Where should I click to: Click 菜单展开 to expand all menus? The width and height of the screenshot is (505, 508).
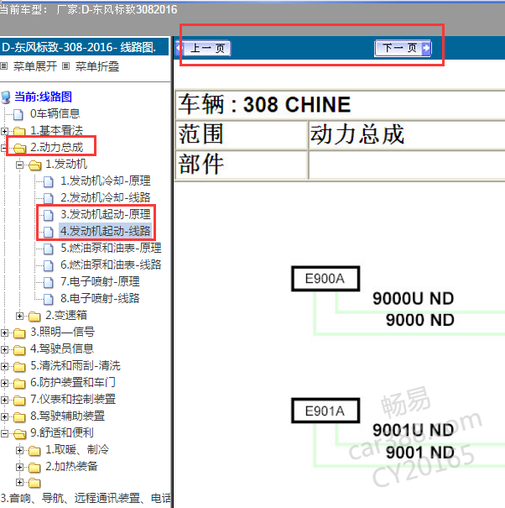click(x=35, y=66)
